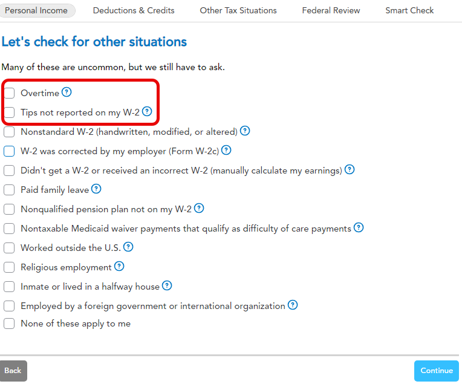Click the Back button

tap(13, 371)
